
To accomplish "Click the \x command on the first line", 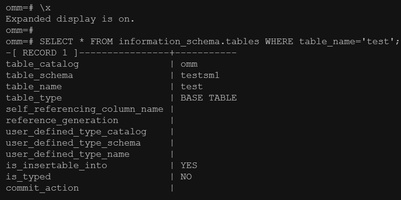I will click(45, 8).
